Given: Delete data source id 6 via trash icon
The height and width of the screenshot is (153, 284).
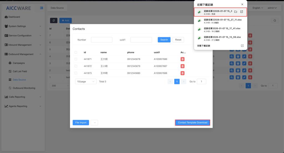Looking at the screenshot, I should click(250, 42).
